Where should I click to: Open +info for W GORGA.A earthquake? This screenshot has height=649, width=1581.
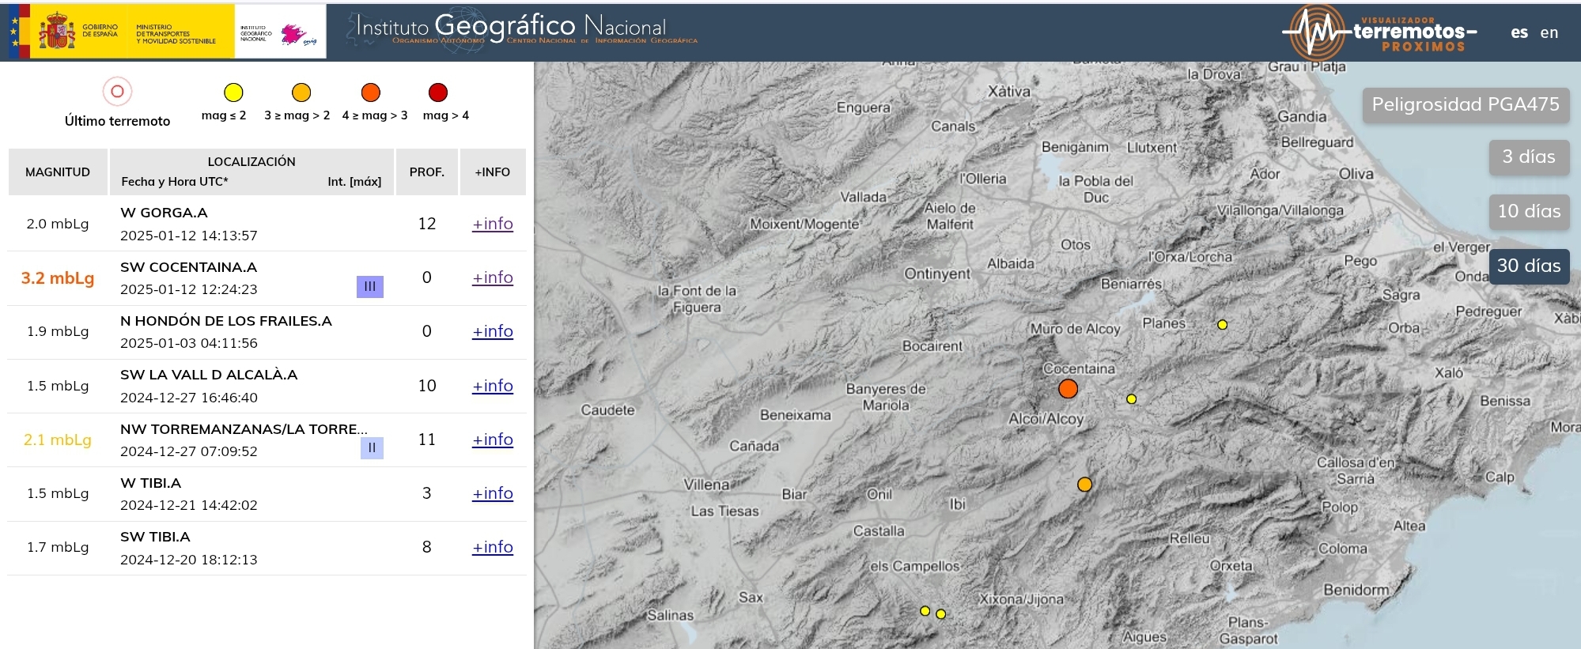[492, 224]
